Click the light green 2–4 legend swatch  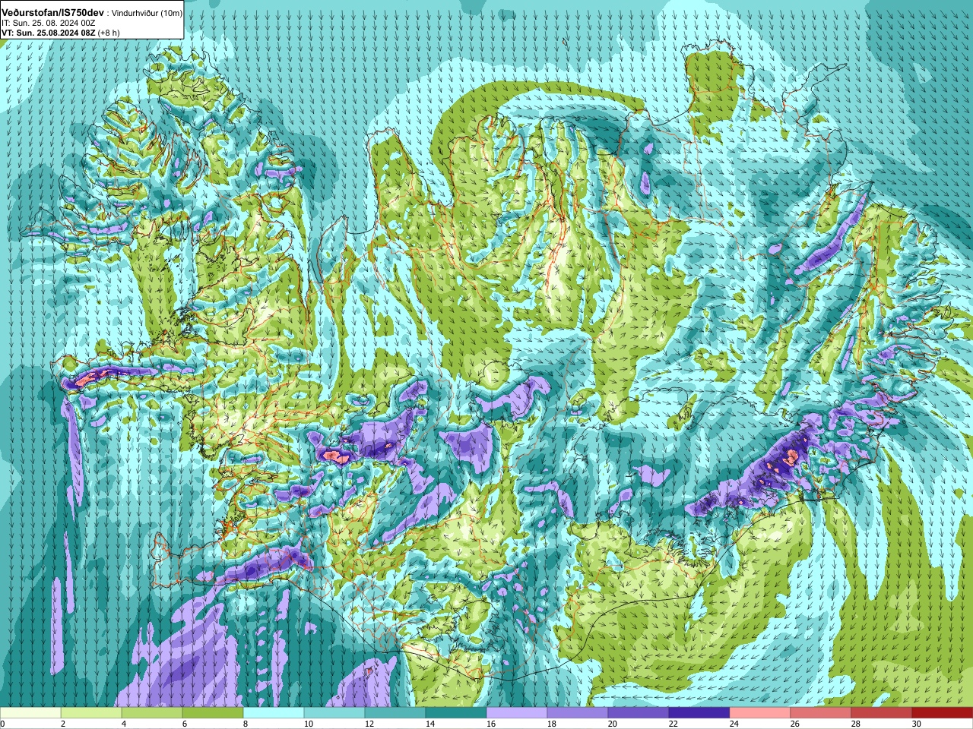(x=91, y=713)
